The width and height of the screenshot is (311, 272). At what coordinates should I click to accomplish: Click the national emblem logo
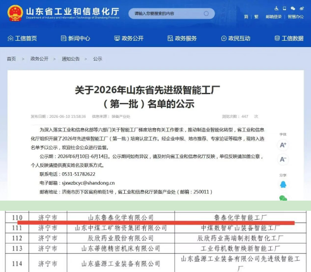15,13
